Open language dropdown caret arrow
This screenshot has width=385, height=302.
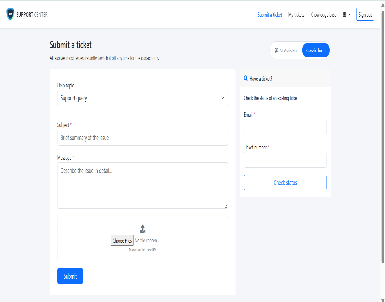tap(349, 14)
